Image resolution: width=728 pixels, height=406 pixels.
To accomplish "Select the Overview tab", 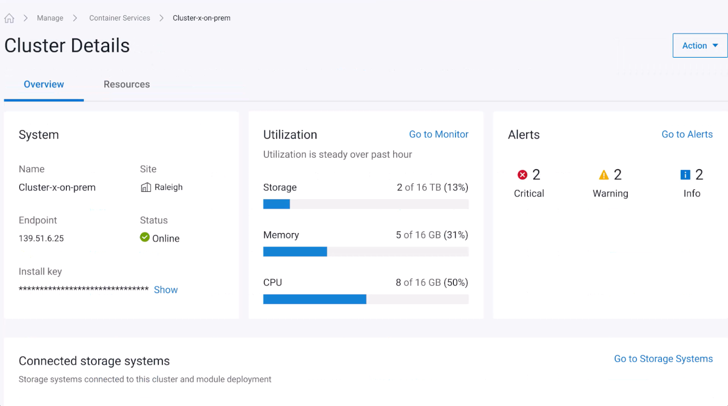I will pyautogui.click(x=44, y=84).
